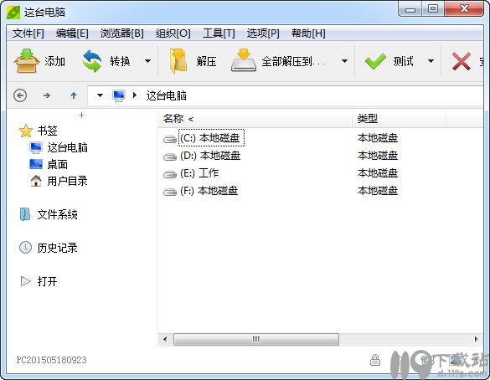This screenshot has width=490, height=380.
Task: Select 打开 in the sidebar
Action: point(47,281)
